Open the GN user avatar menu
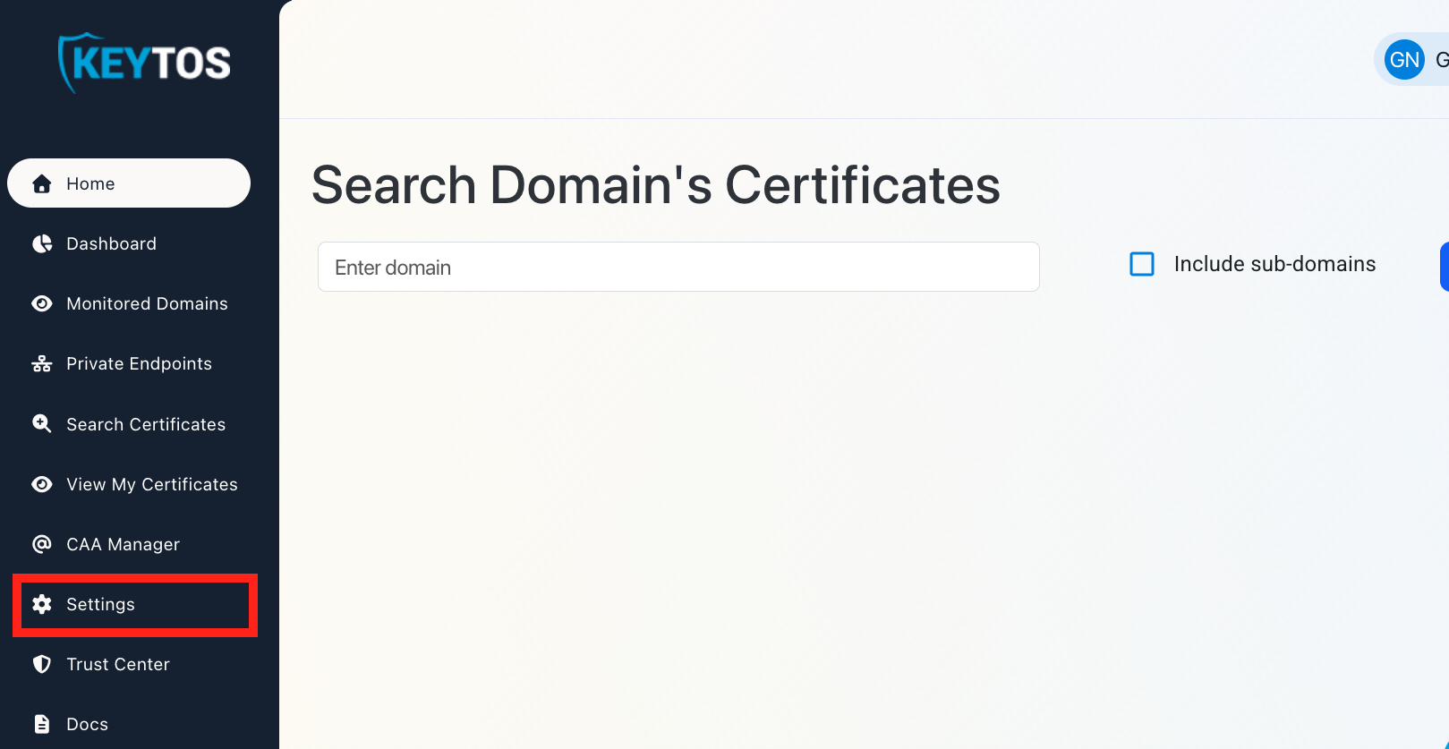This screenshot has width=1449, height=749. click(x=1404, y=60)
